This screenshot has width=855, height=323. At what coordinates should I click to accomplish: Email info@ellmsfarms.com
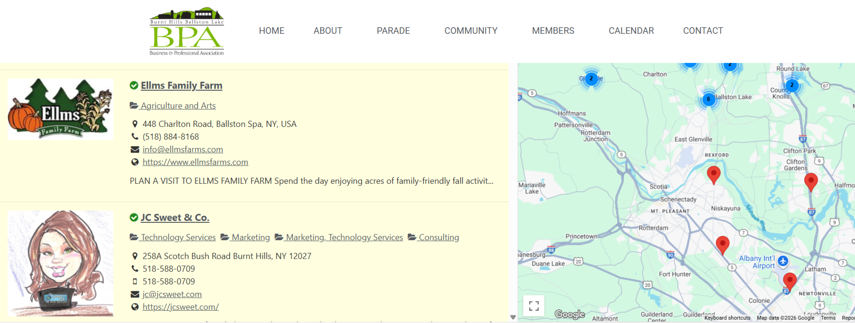point(182,150)
